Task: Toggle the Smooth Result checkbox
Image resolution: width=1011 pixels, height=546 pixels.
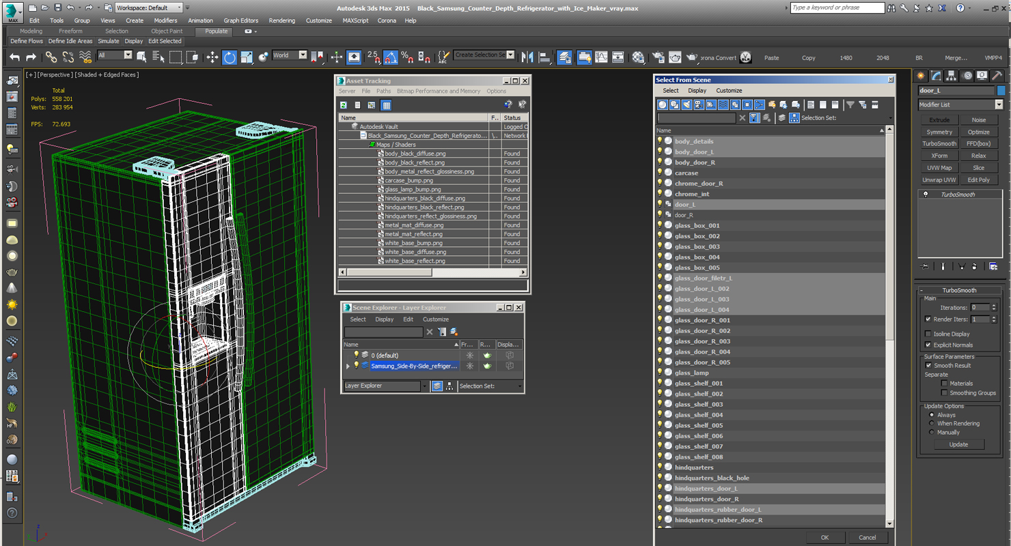Action: pos(928,365)
